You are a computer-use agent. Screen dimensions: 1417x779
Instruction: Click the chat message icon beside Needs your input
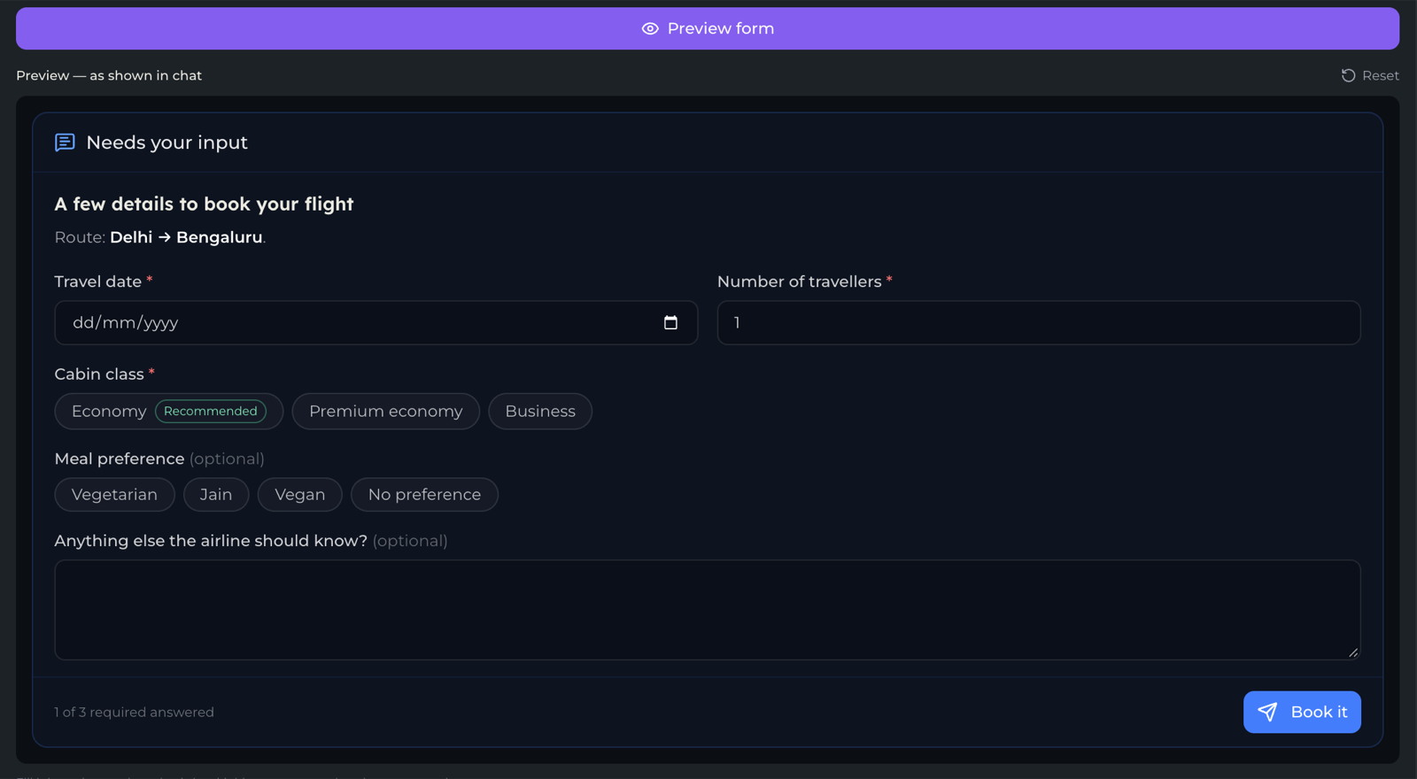(65, 143)
